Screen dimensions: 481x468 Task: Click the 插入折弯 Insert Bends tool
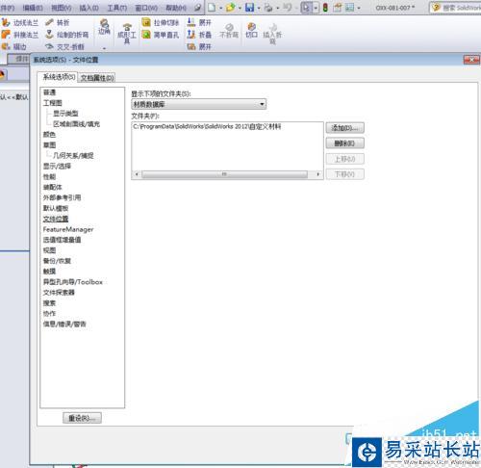point(272,34)
